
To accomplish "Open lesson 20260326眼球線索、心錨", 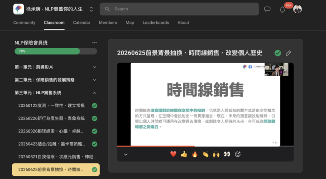I will point(51,131).
